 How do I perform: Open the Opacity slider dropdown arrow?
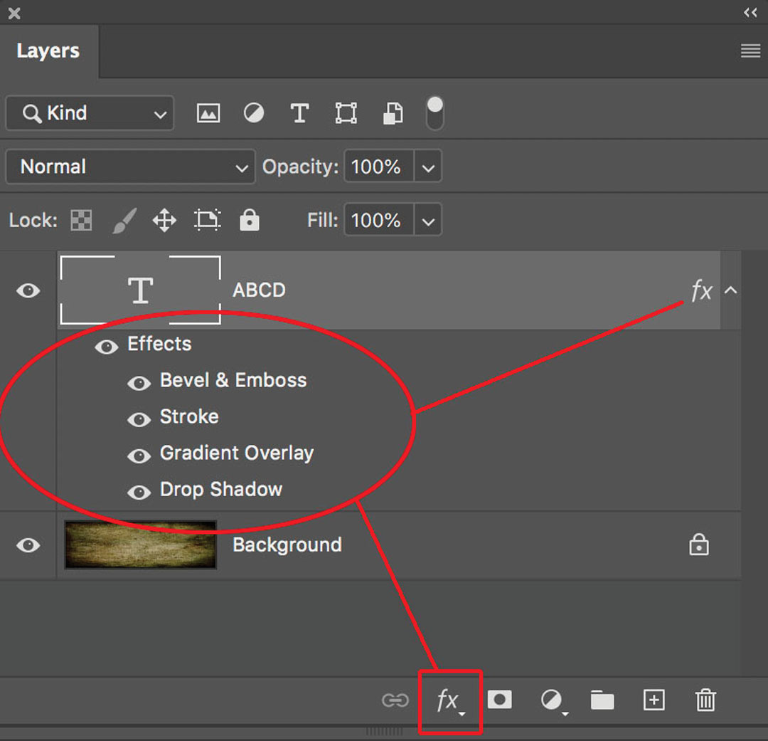pos(428,167)
